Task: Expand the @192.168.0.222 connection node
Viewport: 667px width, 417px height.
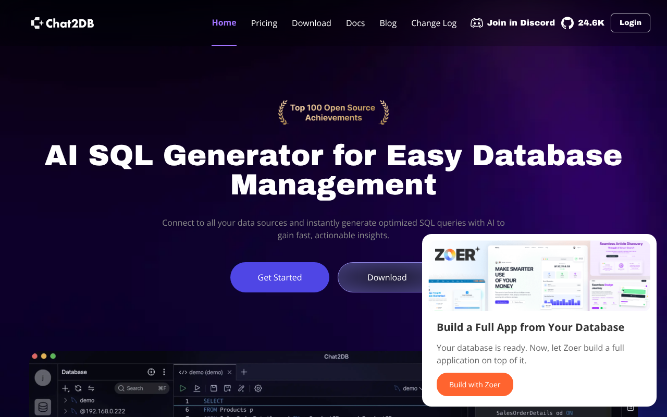Action: tap(65, 411)
